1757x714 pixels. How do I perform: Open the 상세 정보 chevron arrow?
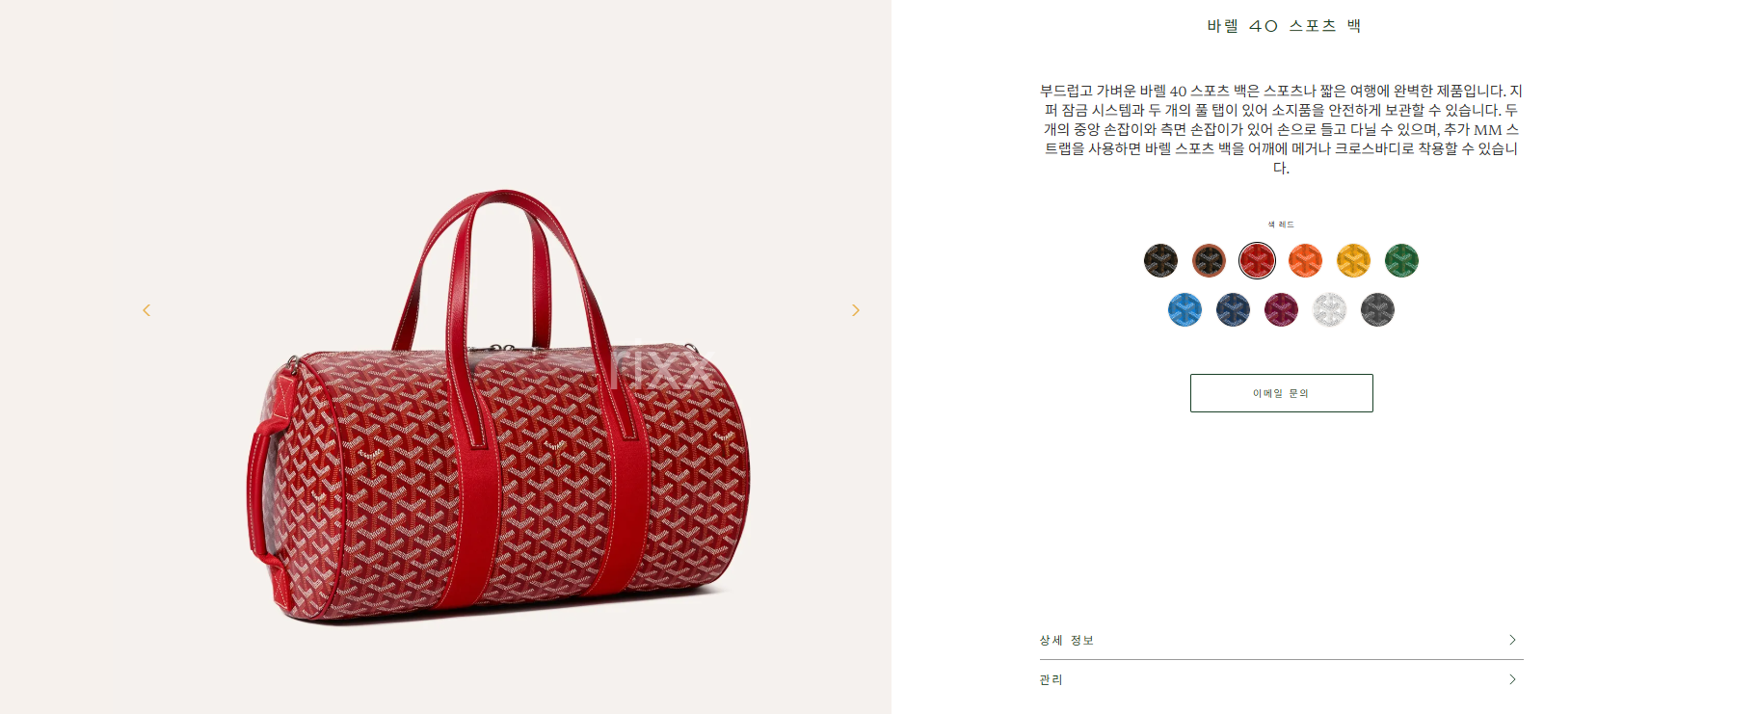click(x=1512, y=640)
